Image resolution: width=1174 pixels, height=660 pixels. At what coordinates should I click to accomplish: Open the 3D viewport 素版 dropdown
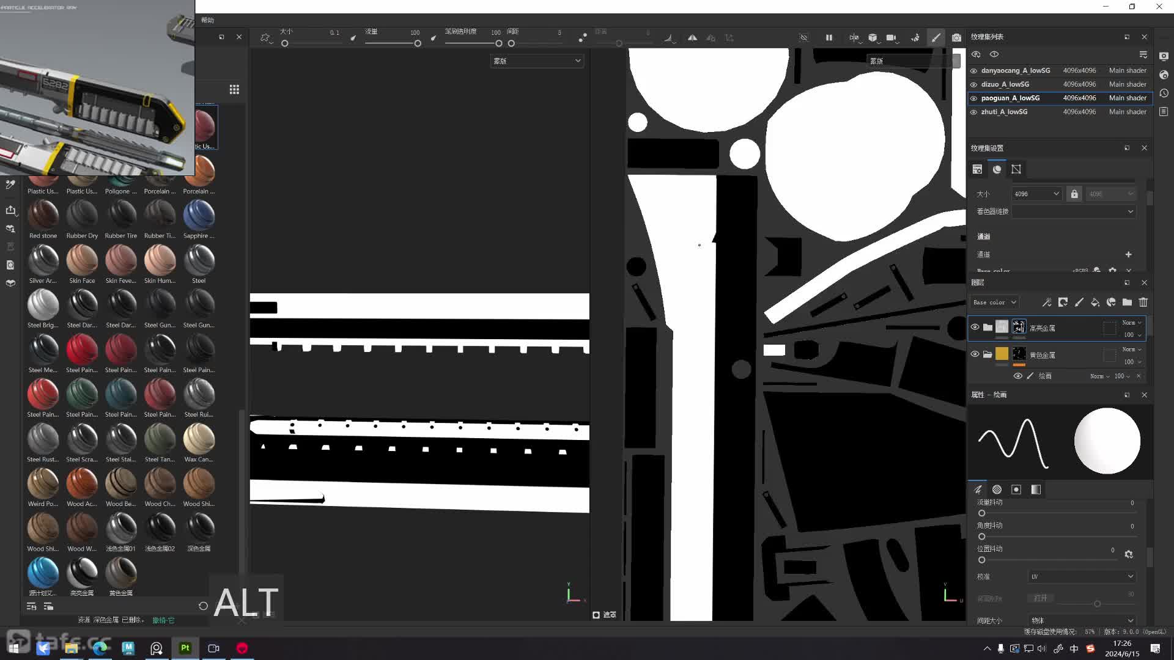(x=537, y=61)
